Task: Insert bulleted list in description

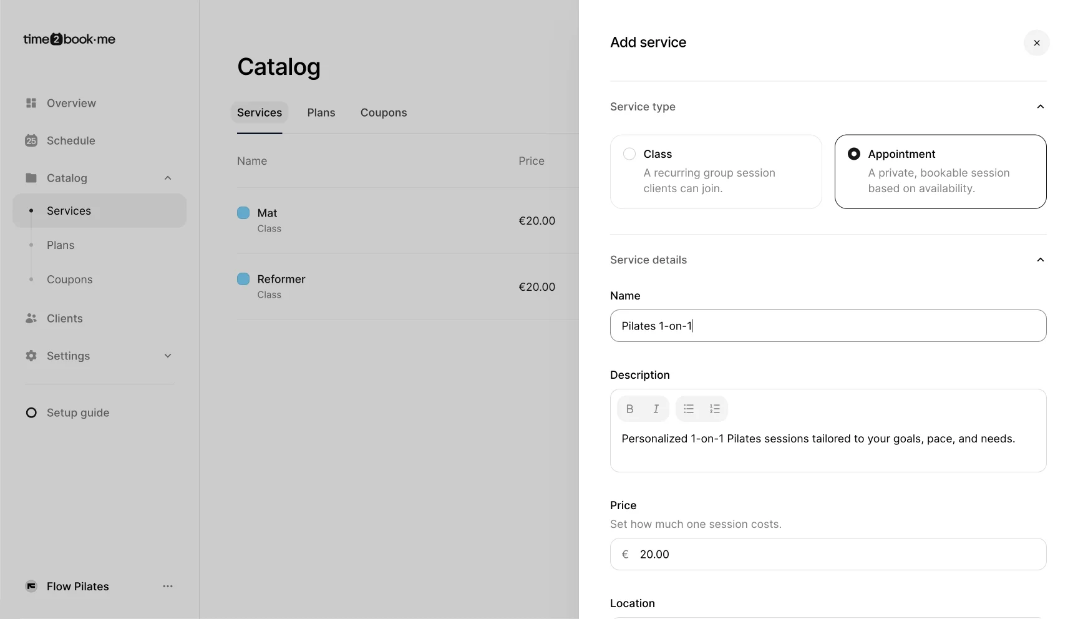Action: click(689, 409)
